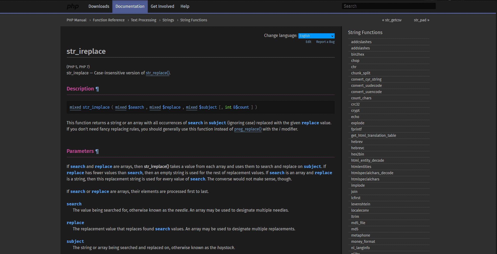Click the Edit link
This screenshot has width=497, height=254.
point(308,42)
